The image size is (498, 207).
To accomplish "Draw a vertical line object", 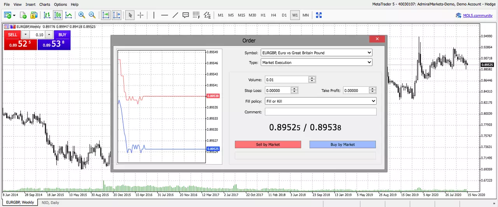I will pos(154,15).
